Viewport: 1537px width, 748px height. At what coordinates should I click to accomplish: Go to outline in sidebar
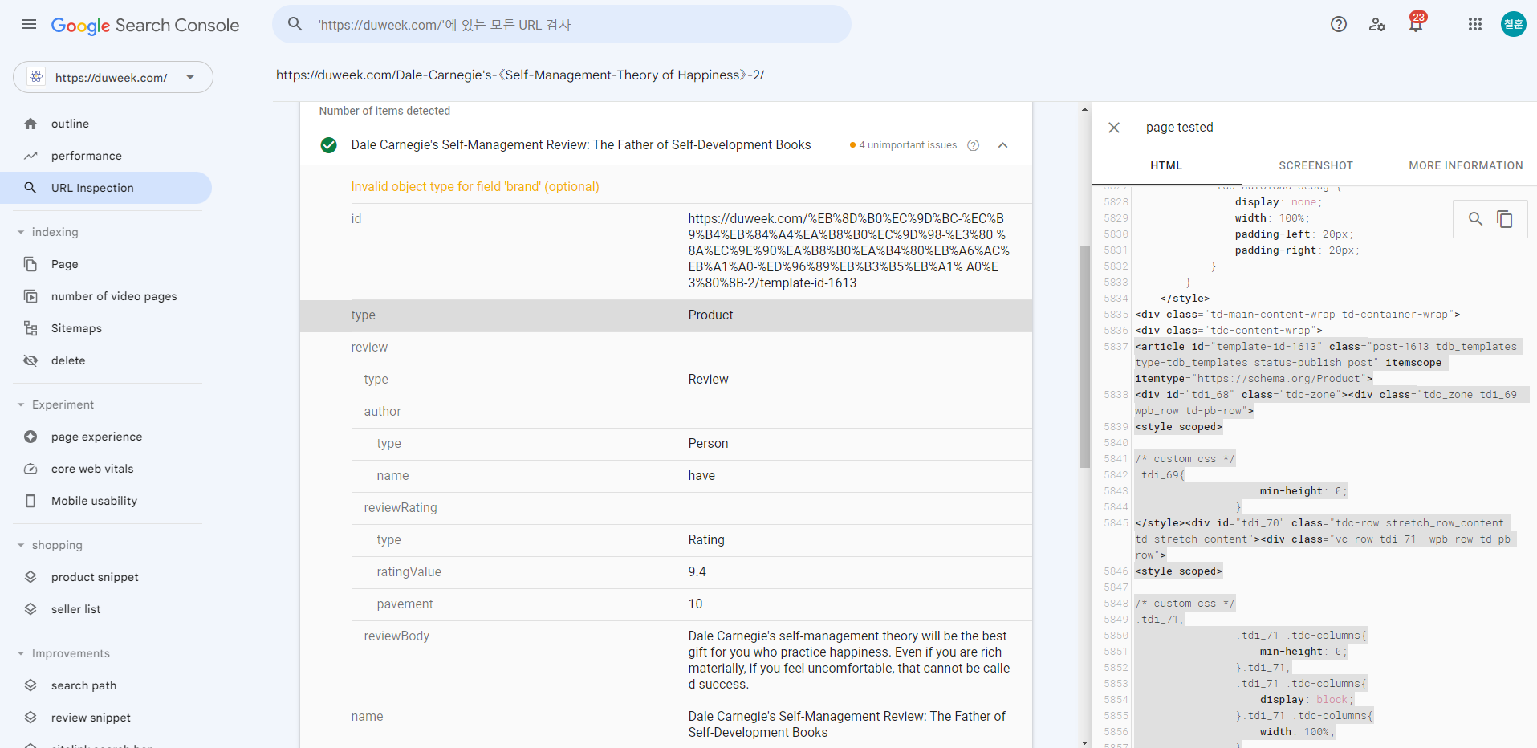point(106,124)
